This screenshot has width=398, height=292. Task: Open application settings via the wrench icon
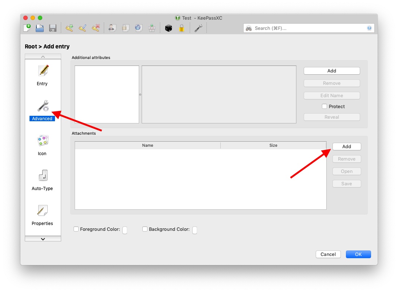click(198, 28)
